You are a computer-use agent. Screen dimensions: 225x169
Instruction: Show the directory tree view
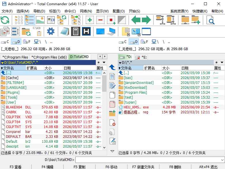click(62, 20)
